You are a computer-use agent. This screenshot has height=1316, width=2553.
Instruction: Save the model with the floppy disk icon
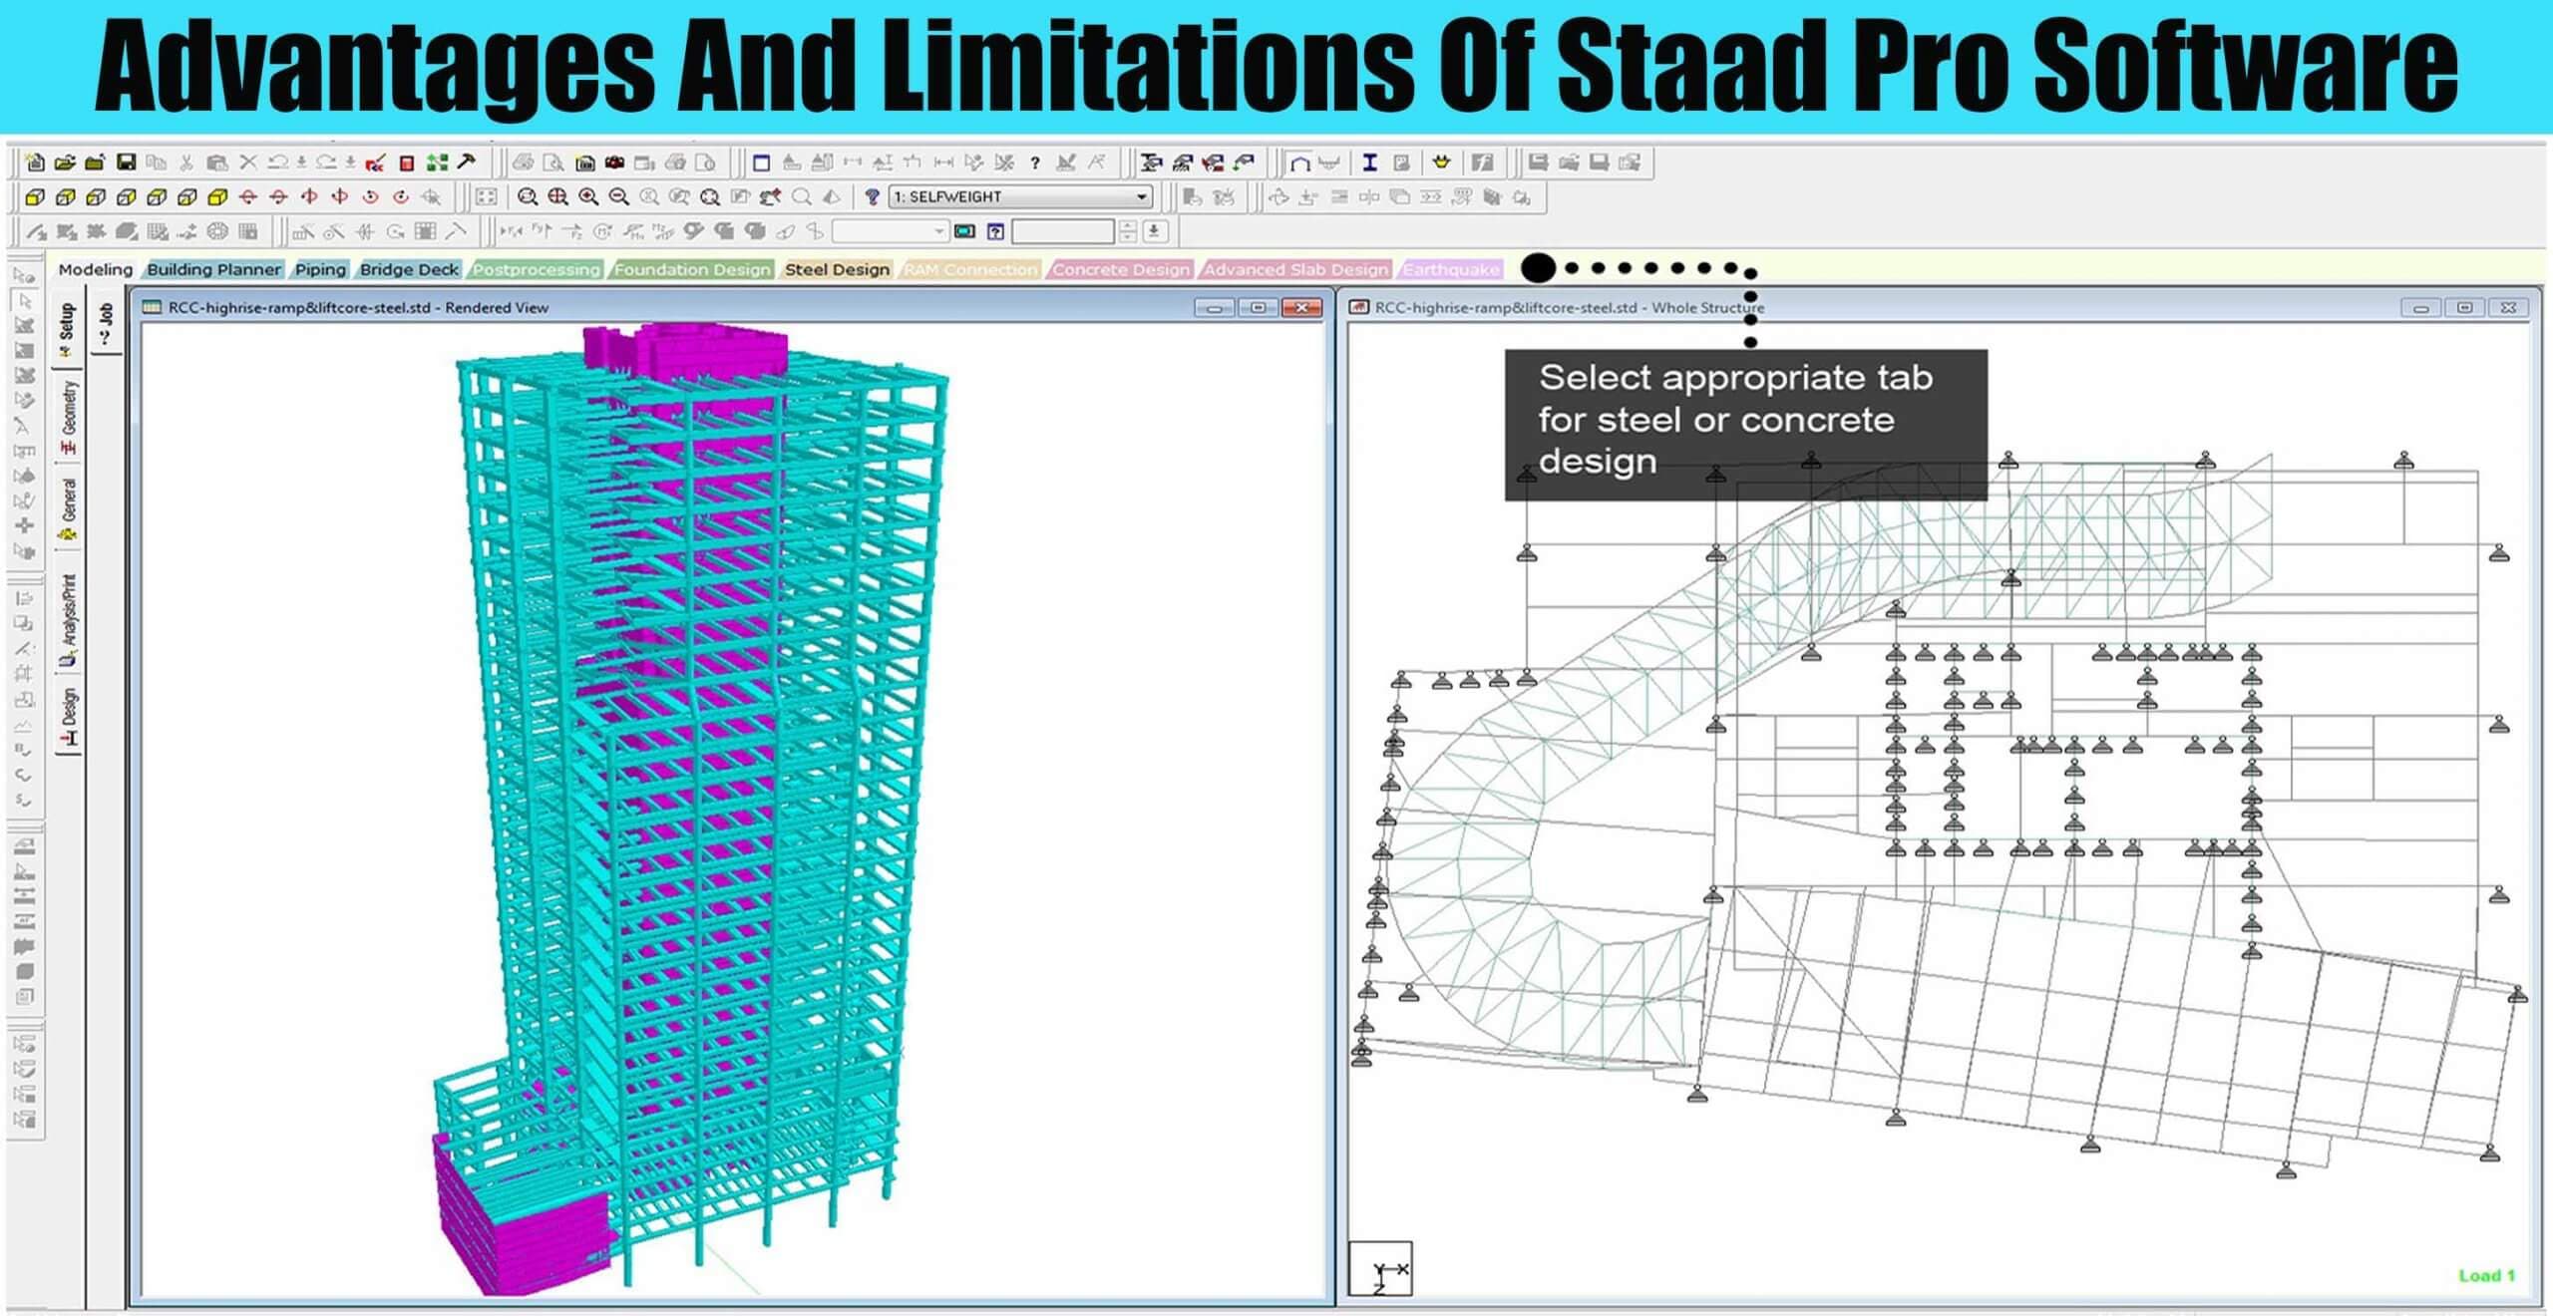[x=126, y=162]
